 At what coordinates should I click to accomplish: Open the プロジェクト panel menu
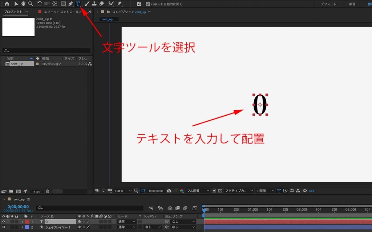coord(26,12)
